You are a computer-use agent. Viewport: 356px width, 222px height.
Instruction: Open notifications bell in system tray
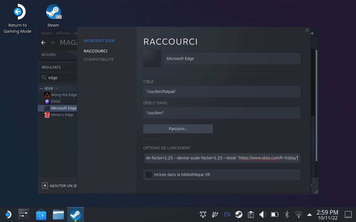(x=203, y=214)
